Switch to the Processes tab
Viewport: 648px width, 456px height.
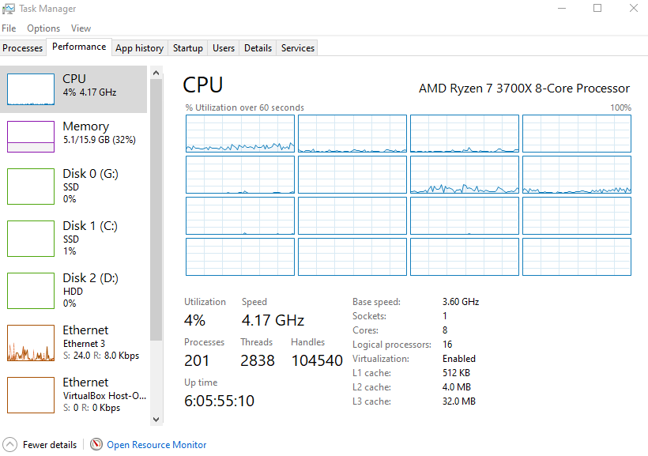23,48
